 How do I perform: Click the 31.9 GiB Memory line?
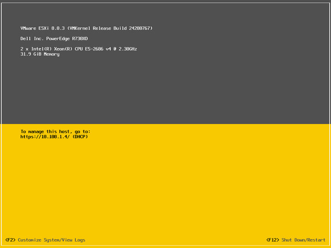[x=40, y=54]
